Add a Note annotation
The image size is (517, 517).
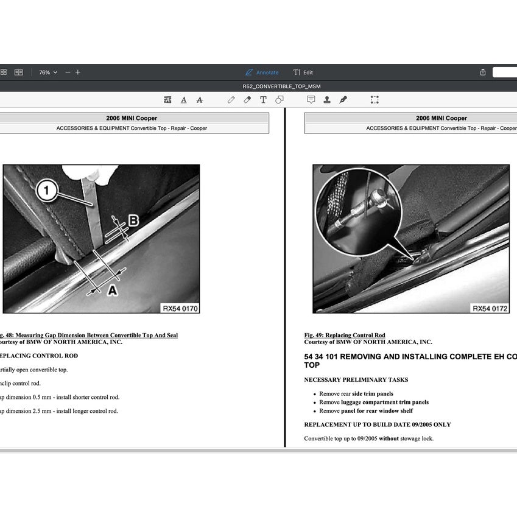[x=311, y=99]
